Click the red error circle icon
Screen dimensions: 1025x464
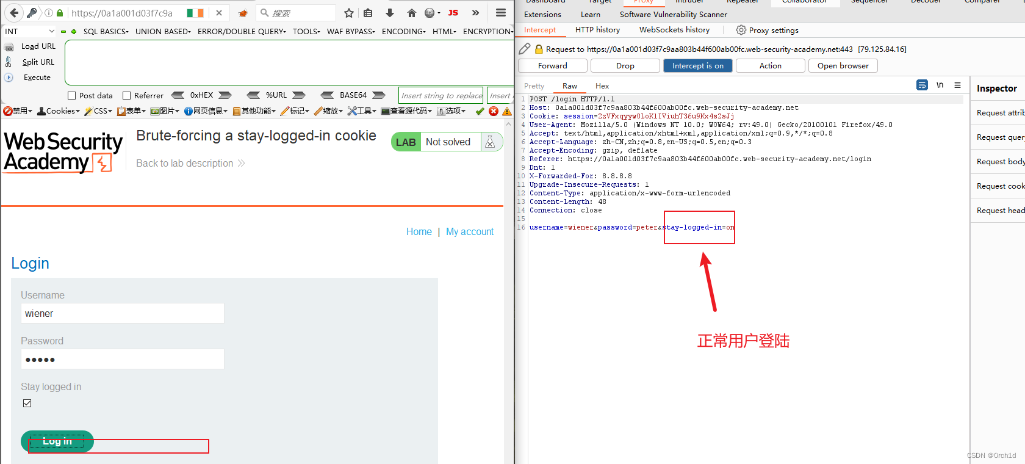tap(494, 111)
